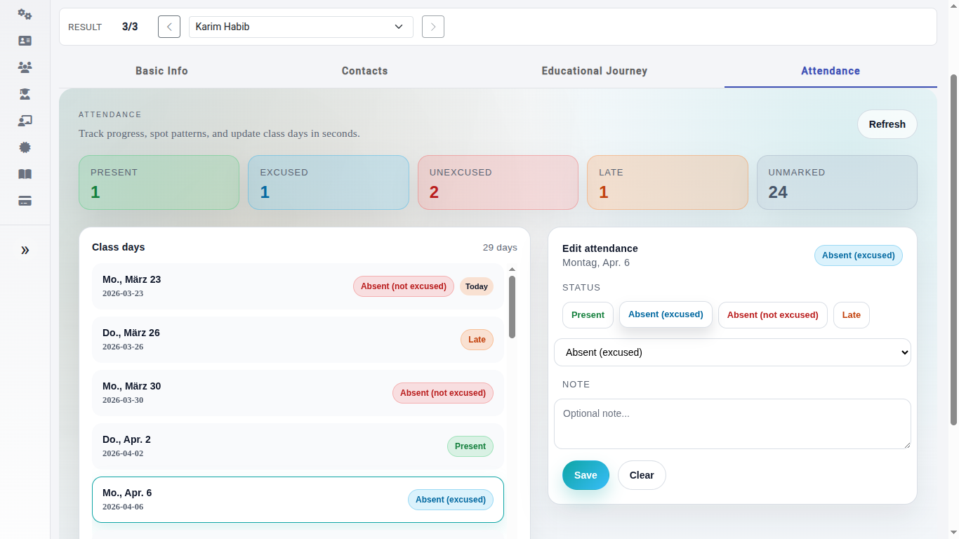Click the 29 days count label

coord(500,247)
